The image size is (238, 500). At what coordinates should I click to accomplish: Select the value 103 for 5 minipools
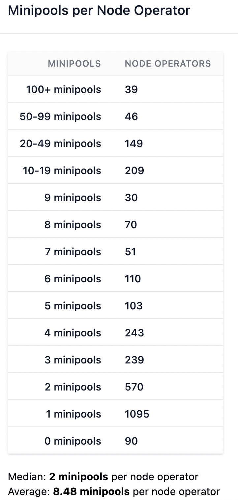pos(134,306)
